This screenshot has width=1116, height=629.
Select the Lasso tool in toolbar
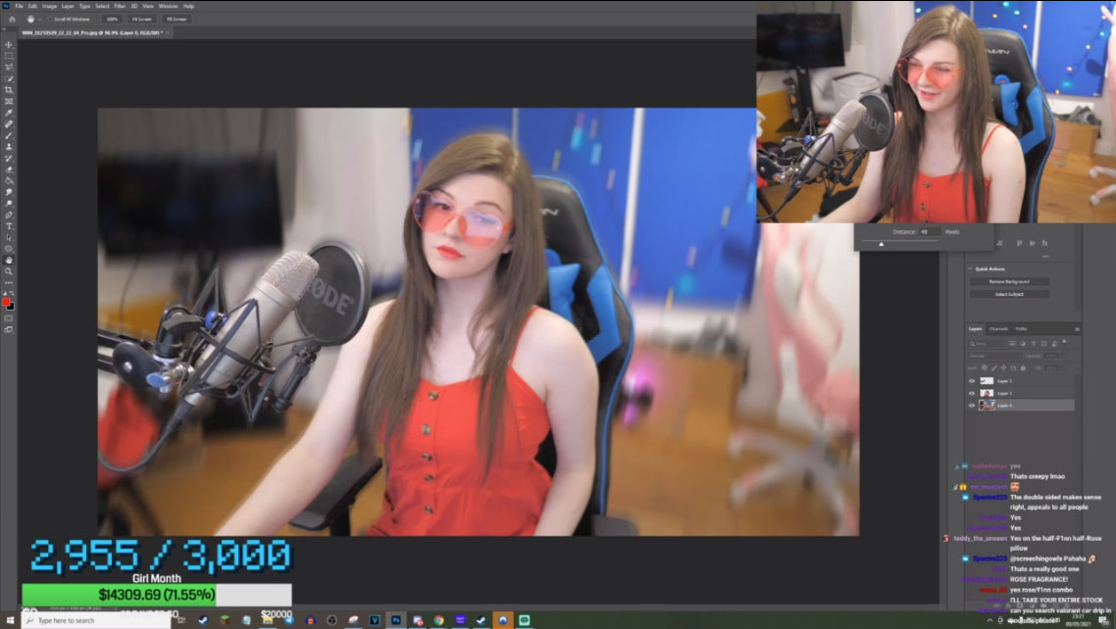point(9,68)
